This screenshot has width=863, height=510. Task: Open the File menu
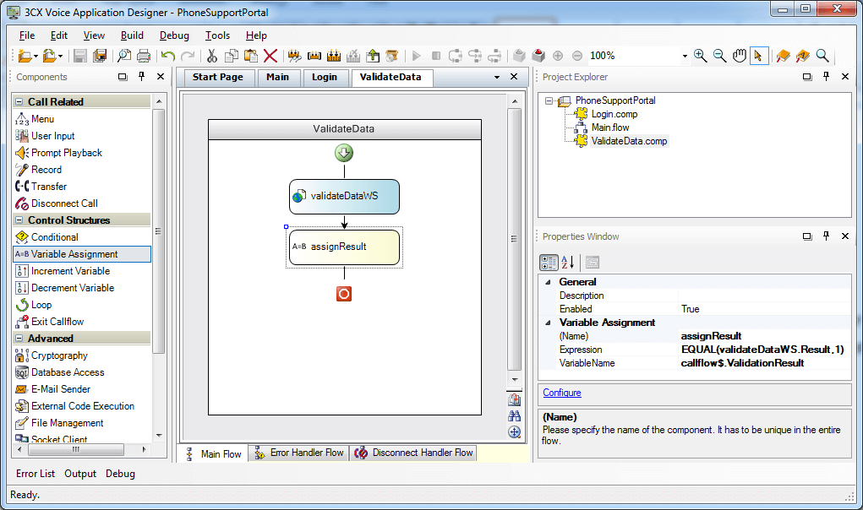[x=27, y=35]
